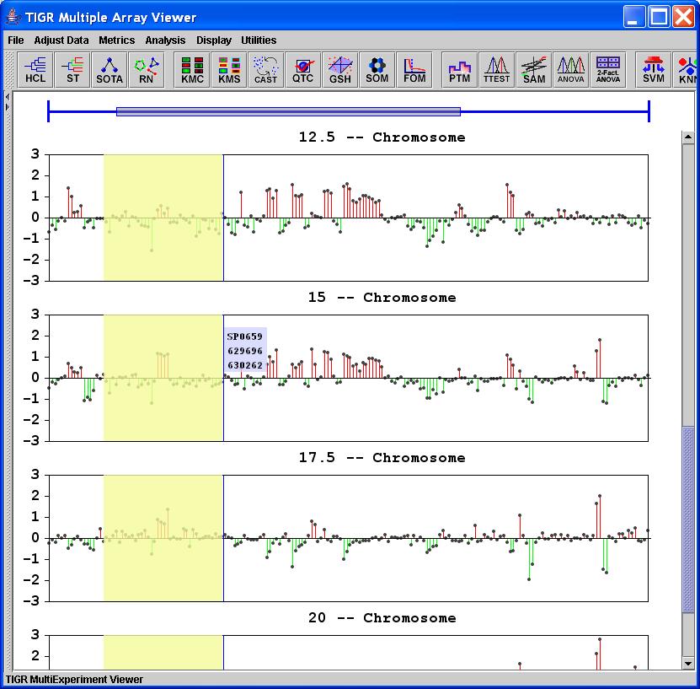Click the ST support trees icon
The height and width of the screenshot is (689, 700).
point(73,70)
